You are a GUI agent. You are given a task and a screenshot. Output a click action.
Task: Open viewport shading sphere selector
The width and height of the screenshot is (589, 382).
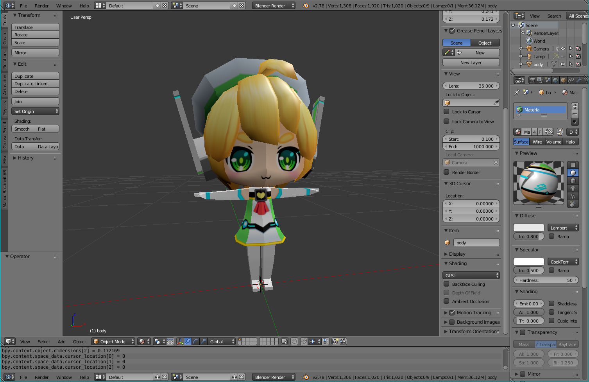pos(144,341)
